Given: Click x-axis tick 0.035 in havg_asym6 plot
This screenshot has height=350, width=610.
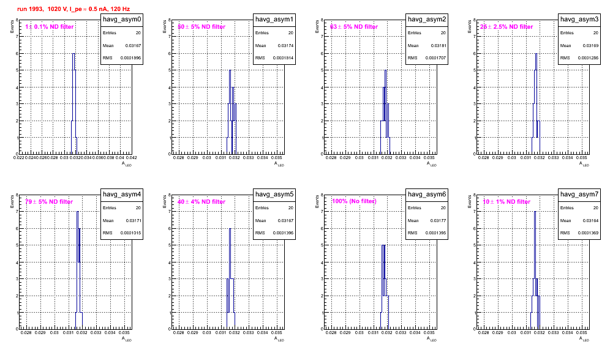Looking at the screenshot, I should pyautogui.click(x=429, y=333).
